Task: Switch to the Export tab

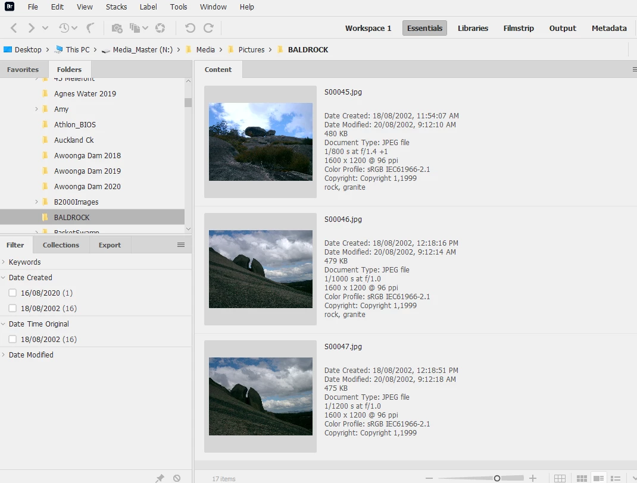Action: click(x=110, y=244)
